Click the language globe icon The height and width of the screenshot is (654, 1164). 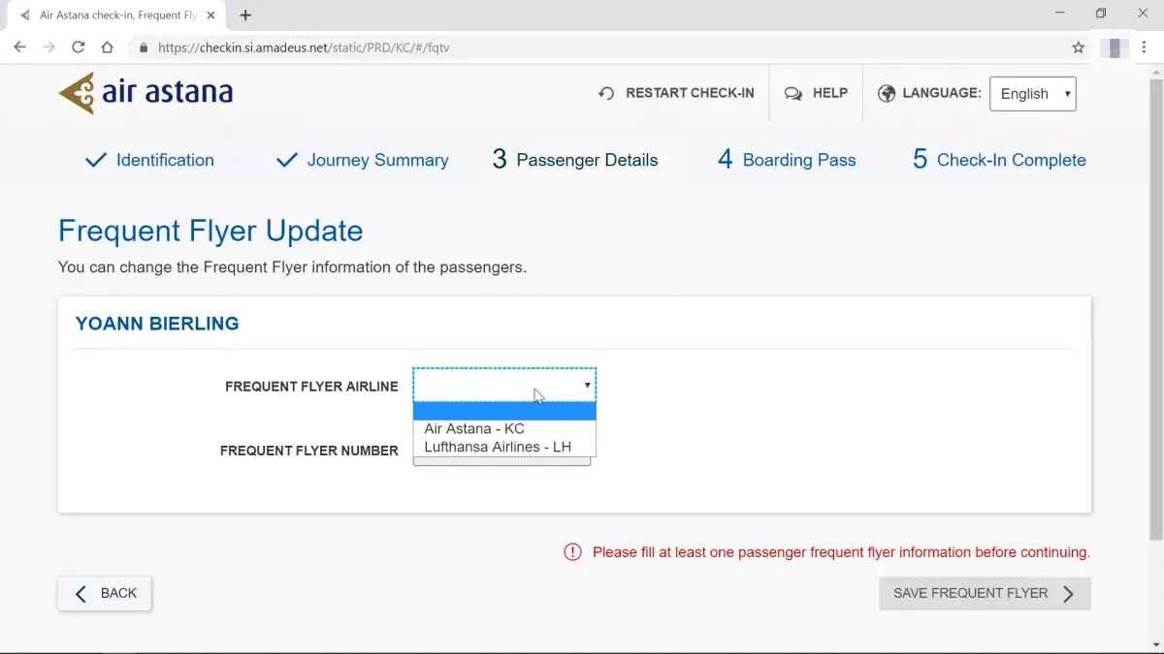pos(887,94)
